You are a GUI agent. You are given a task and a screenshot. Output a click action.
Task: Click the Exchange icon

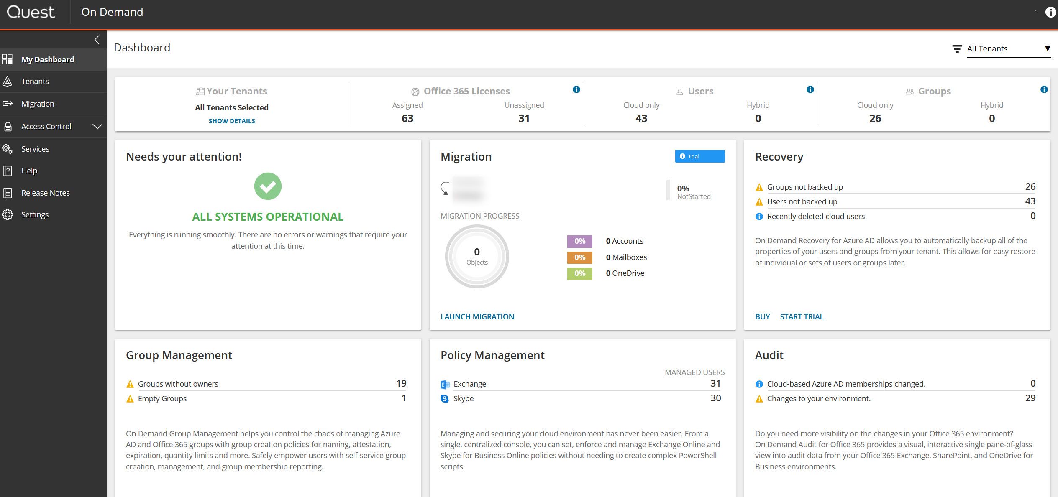pyautogui.click(x=445, y=384)
